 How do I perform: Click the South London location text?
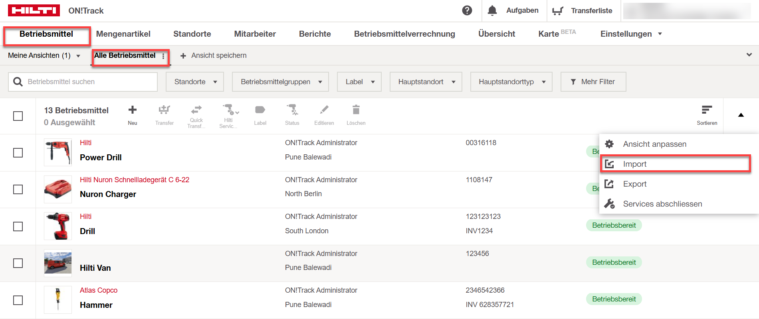coord(307,231)
